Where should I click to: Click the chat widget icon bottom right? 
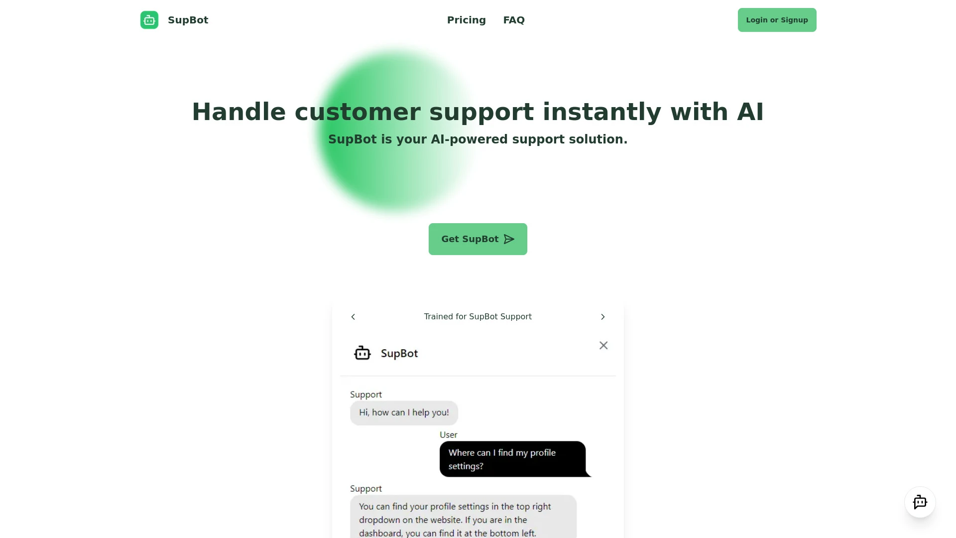(919, 502)
